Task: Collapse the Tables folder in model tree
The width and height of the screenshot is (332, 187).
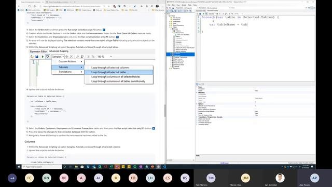Action: coord(170,27)
